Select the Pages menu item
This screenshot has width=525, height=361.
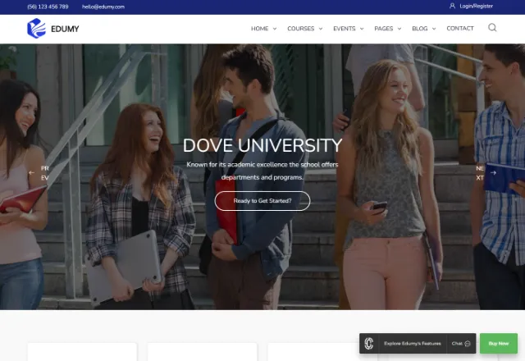coord(384,29)
